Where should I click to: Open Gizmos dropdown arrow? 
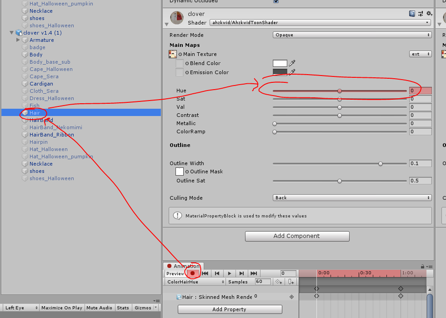click(x=155, y=308)
